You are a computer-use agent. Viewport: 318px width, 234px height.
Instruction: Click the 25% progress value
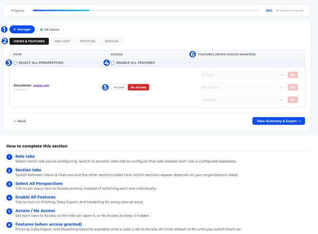pos(269,10)
